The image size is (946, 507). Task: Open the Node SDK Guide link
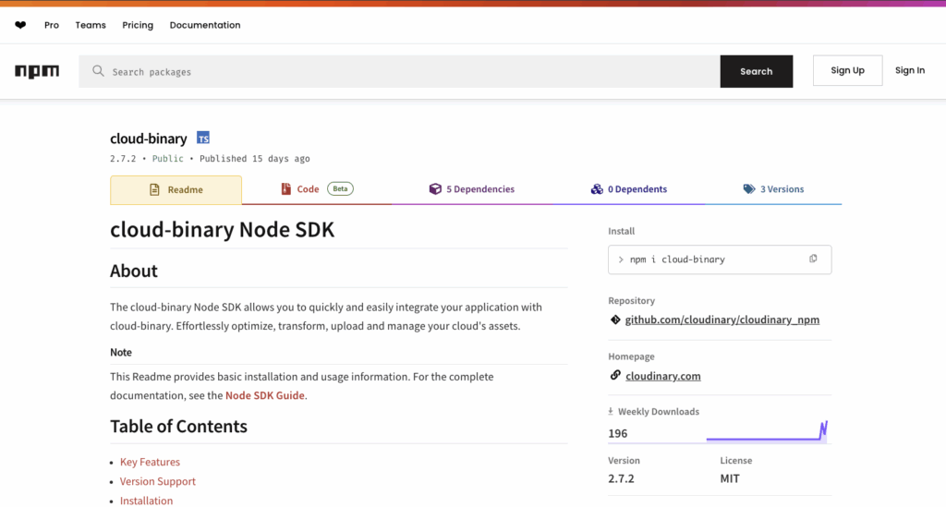tap(265, 395)
